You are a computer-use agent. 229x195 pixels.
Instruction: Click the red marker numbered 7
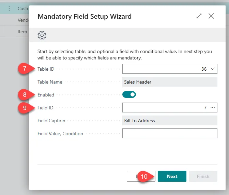click(x=25, y=69)
